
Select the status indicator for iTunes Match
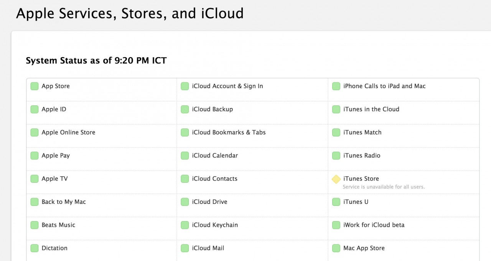(336, 132)
